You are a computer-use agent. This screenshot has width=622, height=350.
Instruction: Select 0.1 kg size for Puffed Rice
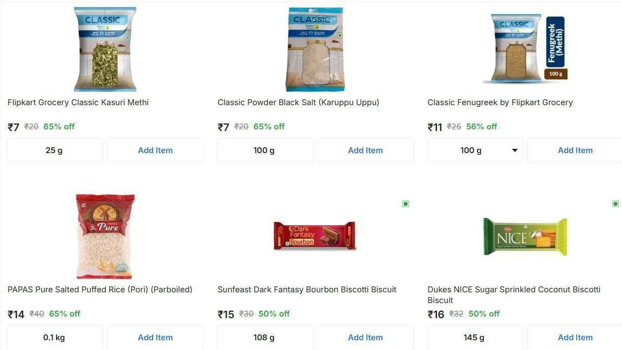[54, 338]
